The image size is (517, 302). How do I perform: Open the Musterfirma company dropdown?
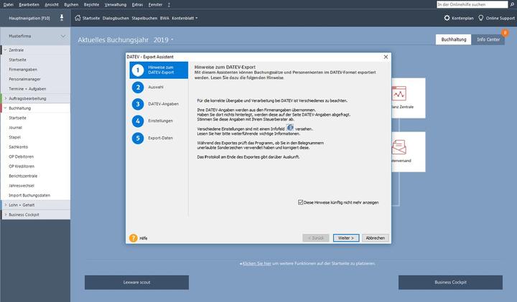pos(63,36)
